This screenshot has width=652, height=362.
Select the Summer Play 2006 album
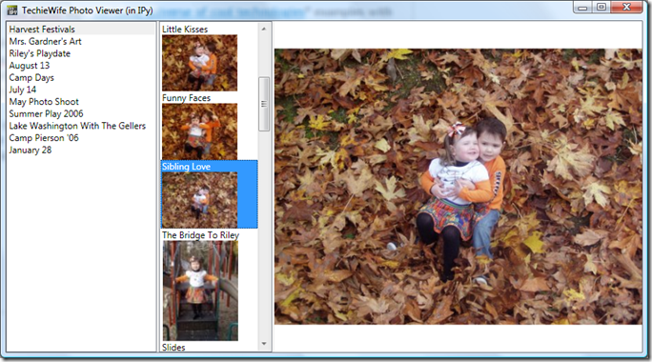pyautogui.click(x=46, y=113)
